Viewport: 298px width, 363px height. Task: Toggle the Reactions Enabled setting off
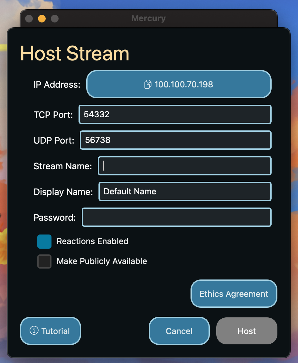point(44,242)
